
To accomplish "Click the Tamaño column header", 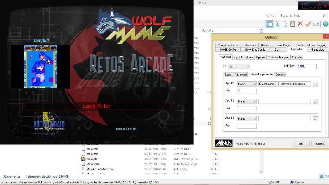I will pos(208,31).
